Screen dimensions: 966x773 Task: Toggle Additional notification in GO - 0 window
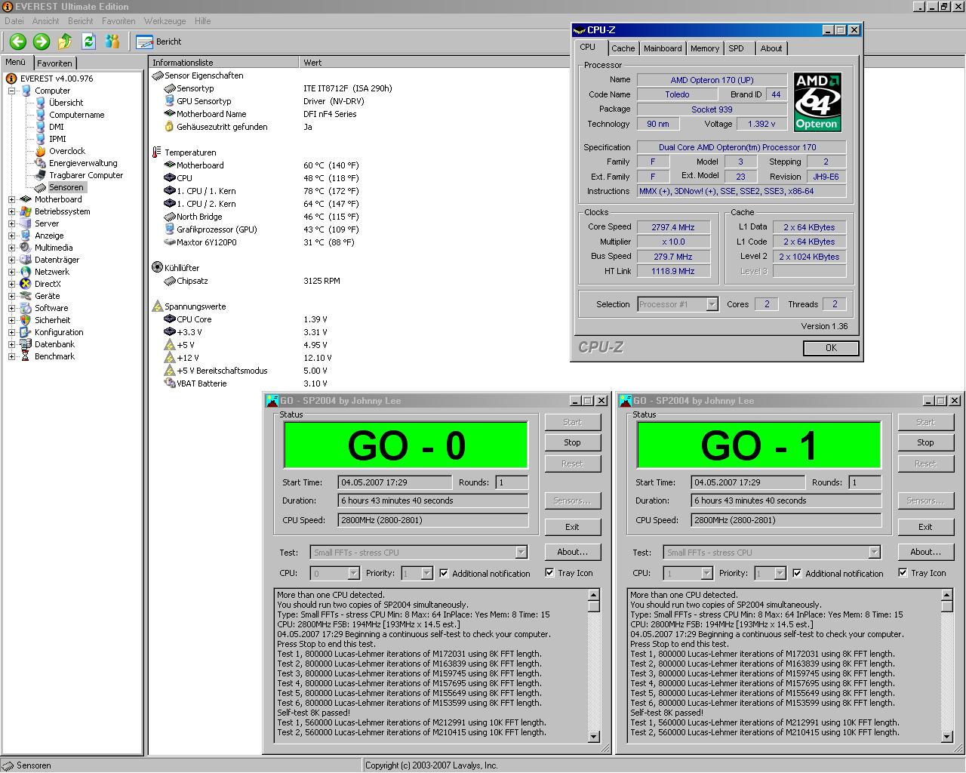(444, 573)
